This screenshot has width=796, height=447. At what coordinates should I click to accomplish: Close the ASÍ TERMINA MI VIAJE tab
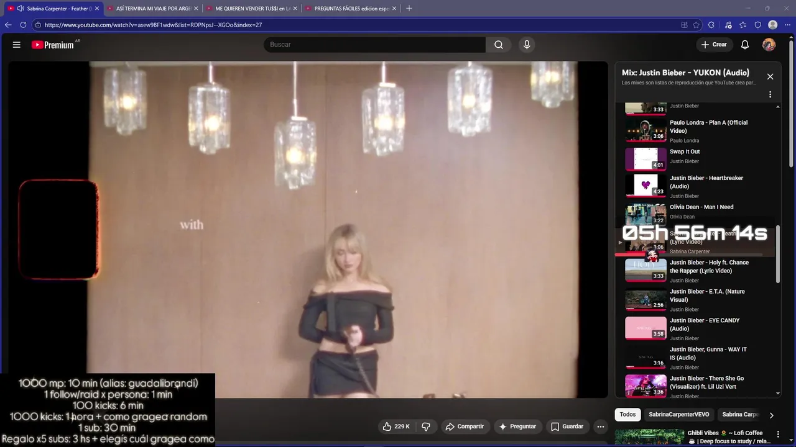pyautogui.click(x=196, y=9)
